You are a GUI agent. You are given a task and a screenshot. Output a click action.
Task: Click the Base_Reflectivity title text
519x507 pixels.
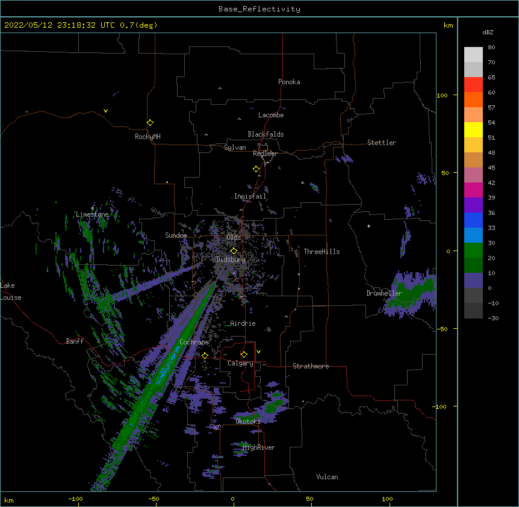point(259,9)
